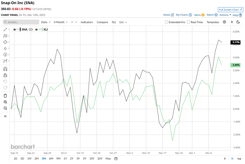Viewport: 245px width, 164px height.
Task: Click the My Charts link
Action: click(182, 15)
